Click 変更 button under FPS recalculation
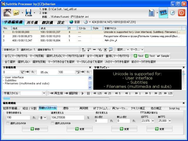 tap(160, 129)
